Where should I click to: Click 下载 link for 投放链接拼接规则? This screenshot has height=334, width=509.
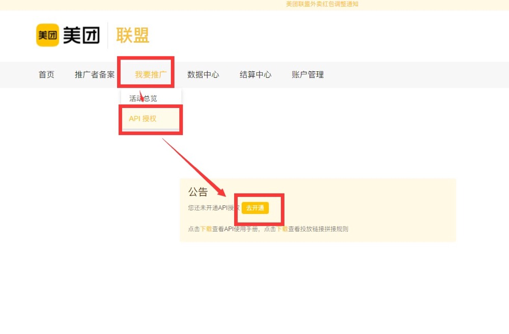282,229
